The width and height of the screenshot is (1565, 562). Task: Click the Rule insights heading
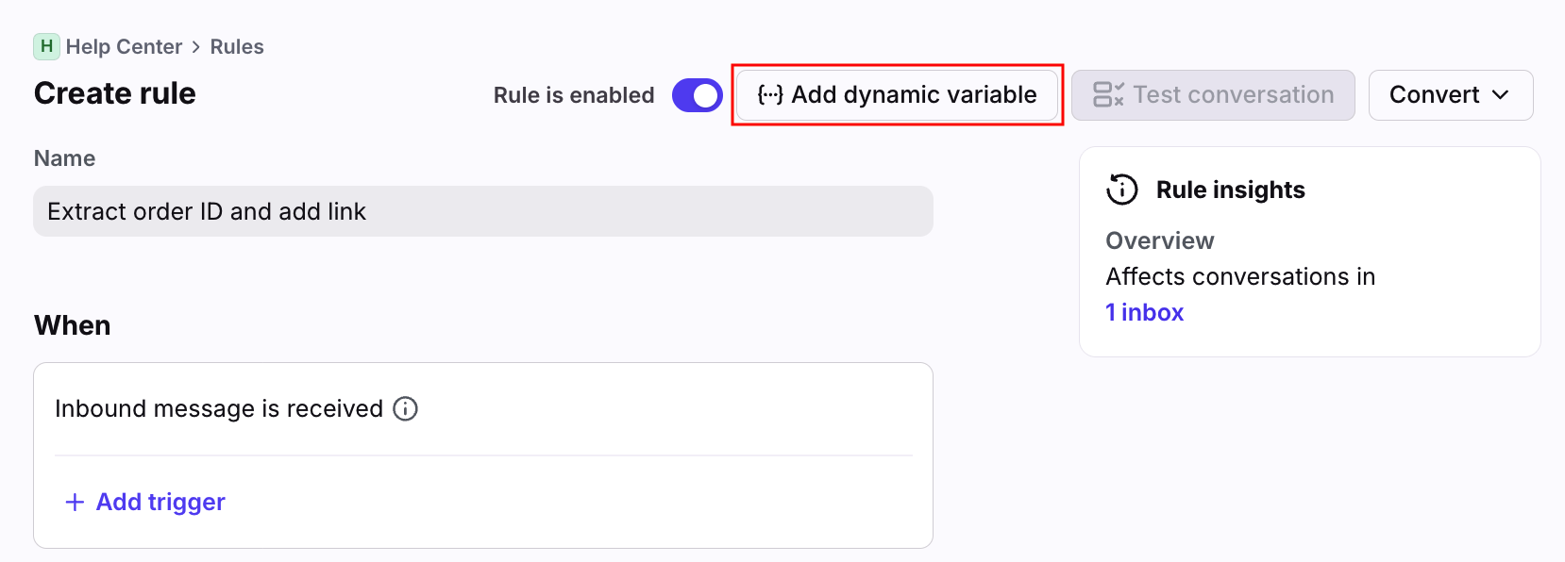pos(1230,190)
